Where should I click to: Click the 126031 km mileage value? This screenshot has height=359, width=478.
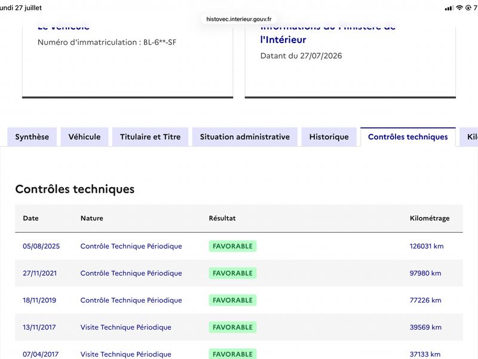tap(427, 246)
